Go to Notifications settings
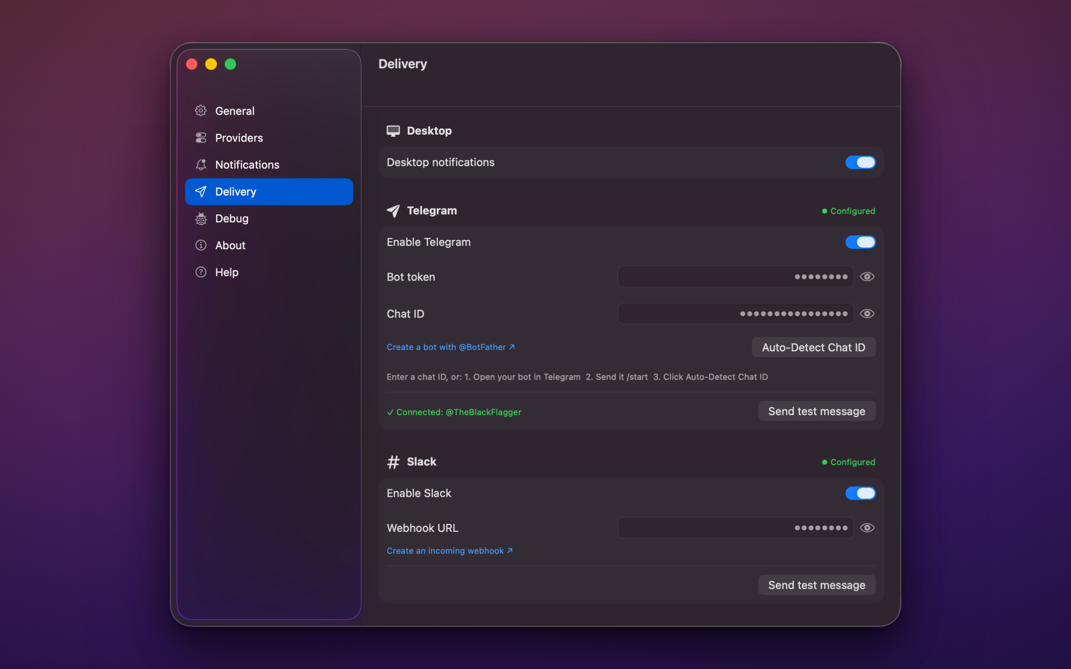The width and height of the screenshot is (1071, 669). coord(269,165)
